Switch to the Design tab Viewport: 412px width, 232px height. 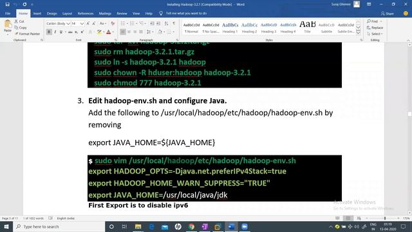click(51, 14)
